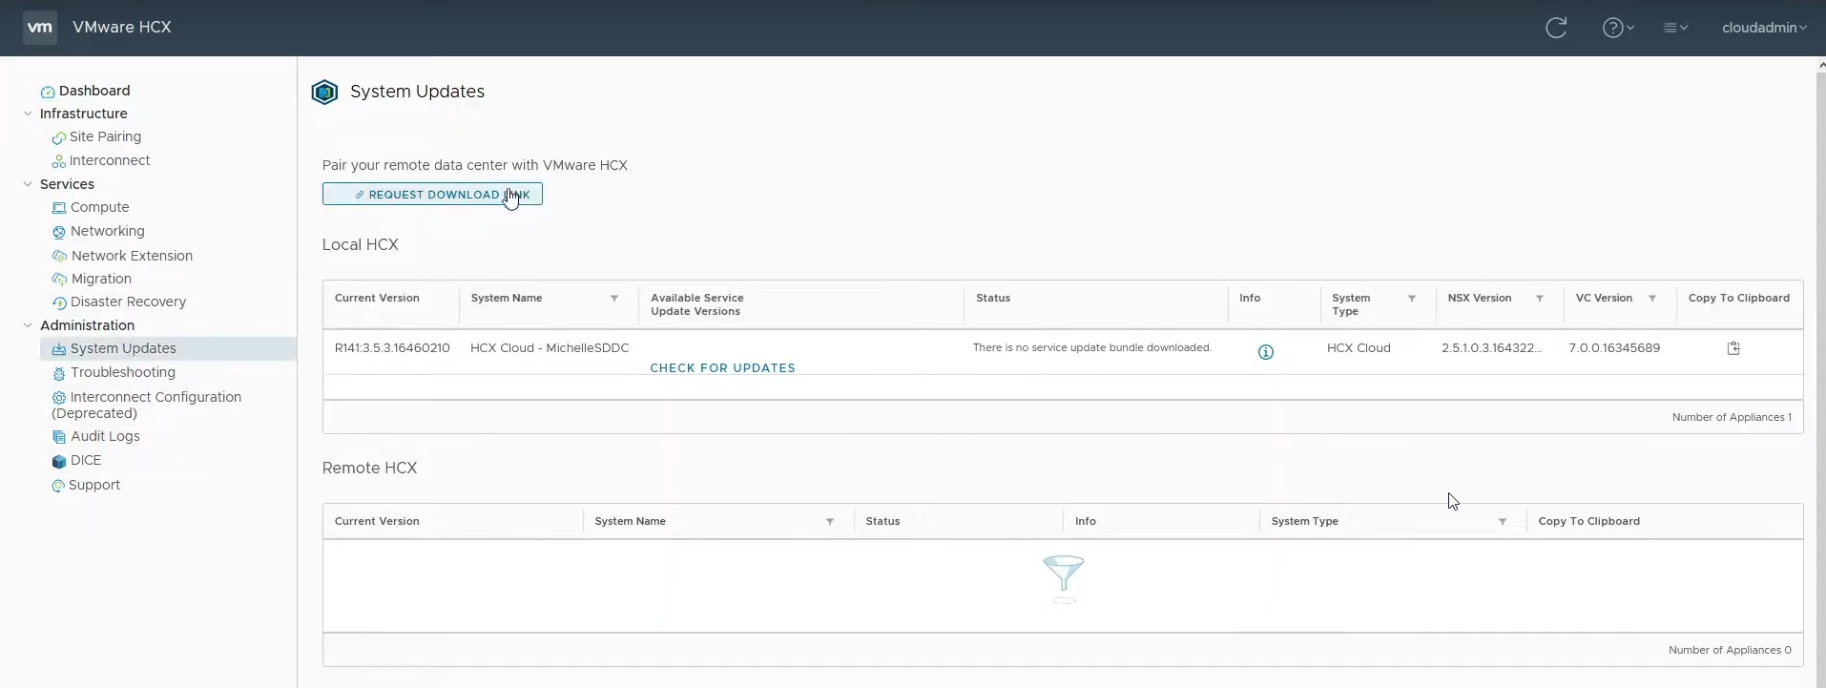Open Networking under Services
The width and height of the screenshot is (1826, 688).
(x=108, y=231)
